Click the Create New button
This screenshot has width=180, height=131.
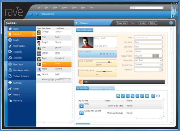[x=122, y=23]
